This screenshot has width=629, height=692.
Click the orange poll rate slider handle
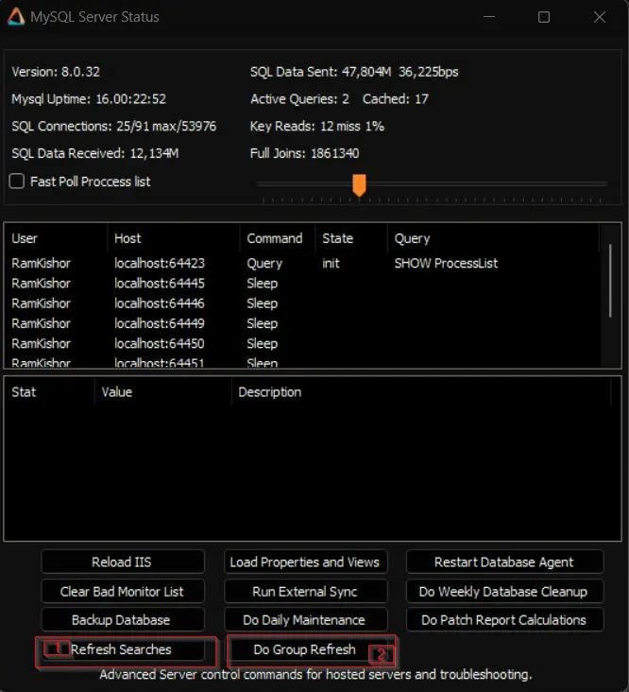click(359, 185)
